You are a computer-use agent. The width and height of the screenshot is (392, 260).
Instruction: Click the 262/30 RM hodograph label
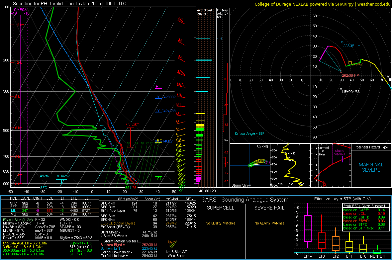tap(350, 75)
